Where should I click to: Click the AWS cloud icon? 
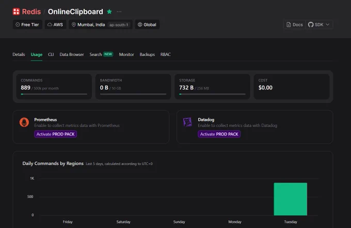click(x=50, y=25)
